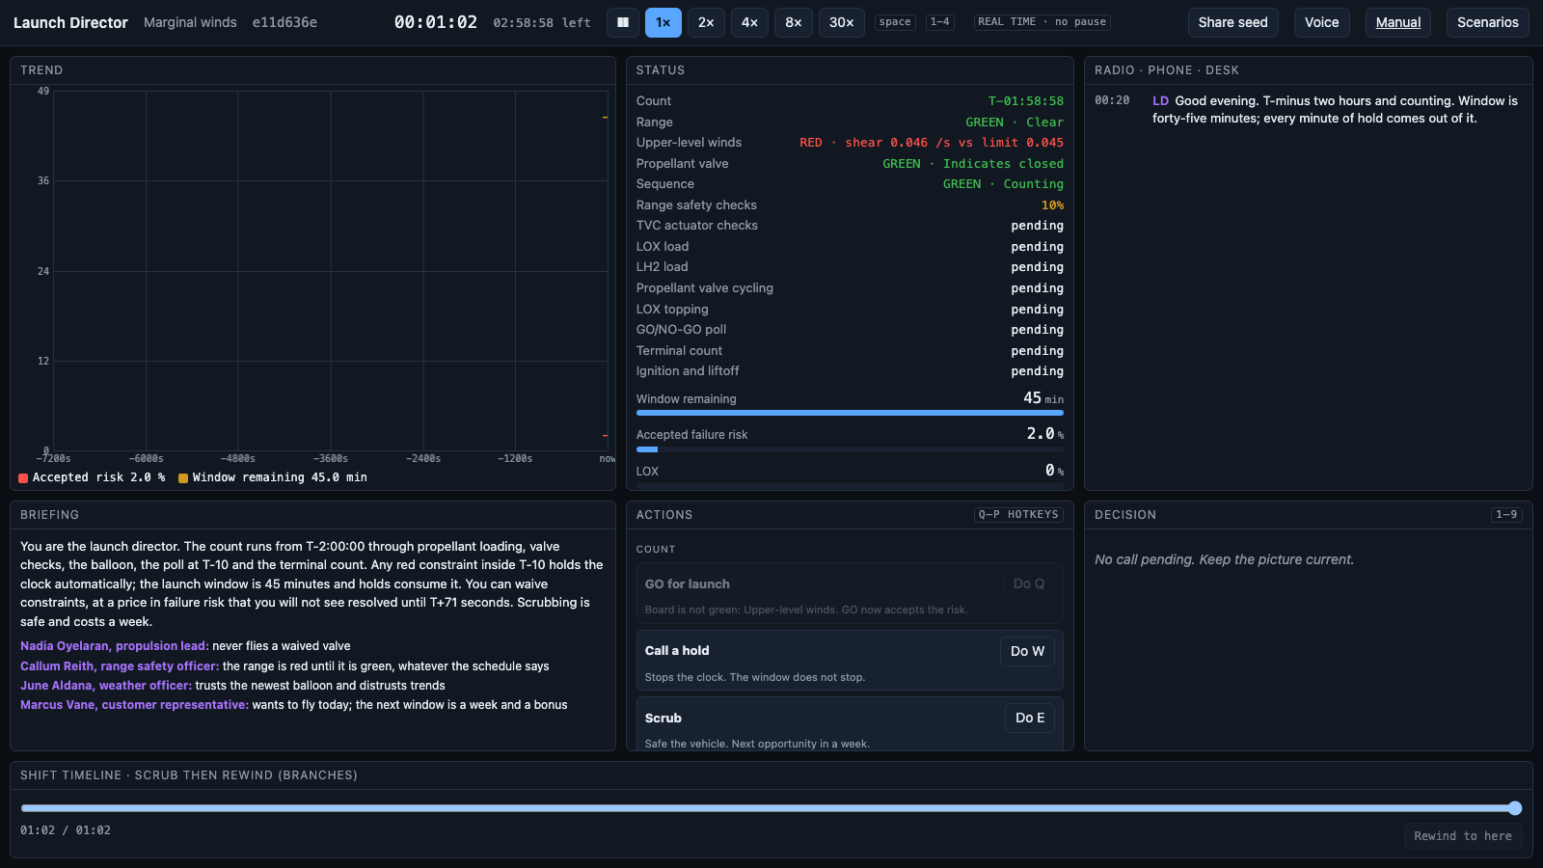This screenshot has width=1543, height=868.
Task: Open the Scenarios menu
Action: pyautogui.click(x=1488, y=22)
